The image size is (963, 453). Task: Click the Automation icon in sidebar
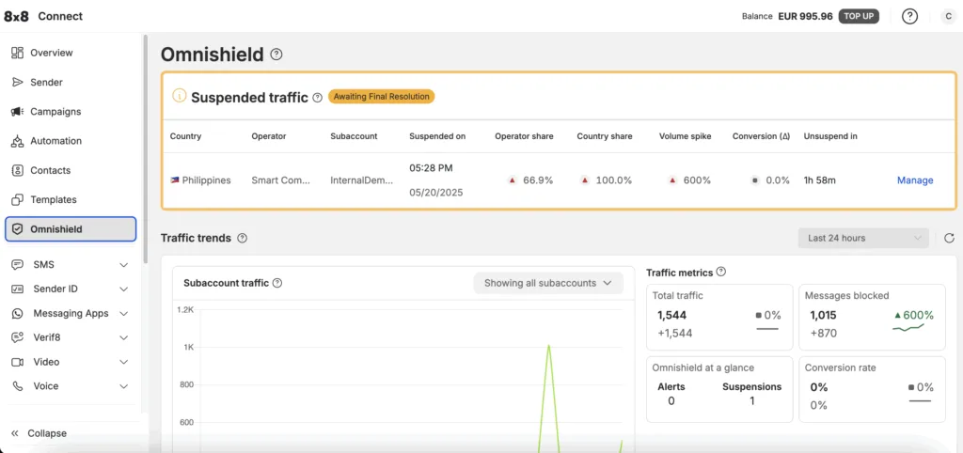pos(17,141)
